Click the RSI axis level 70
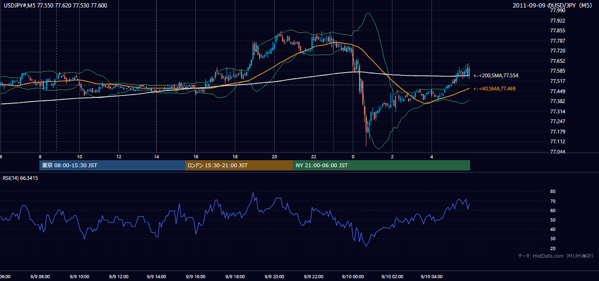 tap(553, 201)
